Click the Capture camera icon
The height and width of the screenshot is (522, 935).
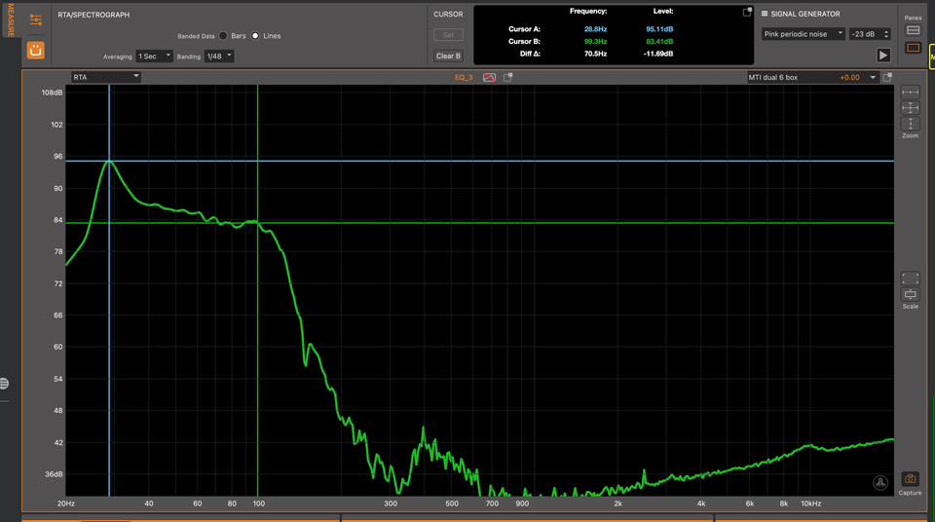point(910,479)
